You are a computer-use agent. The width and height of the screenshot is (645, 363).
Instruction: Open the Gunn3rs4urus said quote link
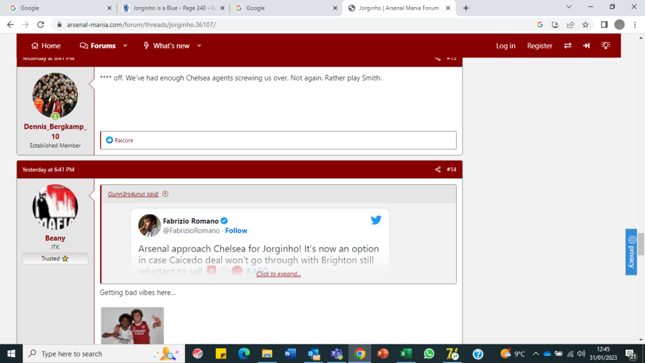134,194
